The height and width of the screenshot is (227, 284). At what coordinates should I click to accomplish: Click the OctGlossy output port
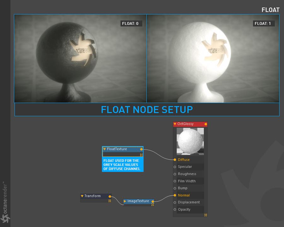pos(205,124)
